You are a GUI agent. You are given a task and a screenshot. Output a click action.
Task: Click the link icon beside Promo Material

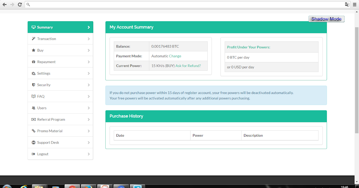(34, 131)
